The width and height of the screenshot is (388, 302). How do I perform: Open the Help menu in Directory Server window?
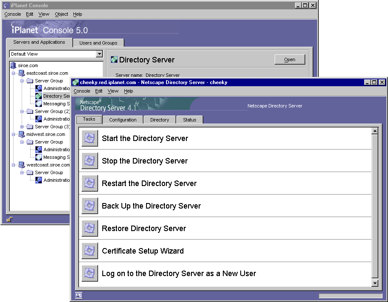coord(129,91)
